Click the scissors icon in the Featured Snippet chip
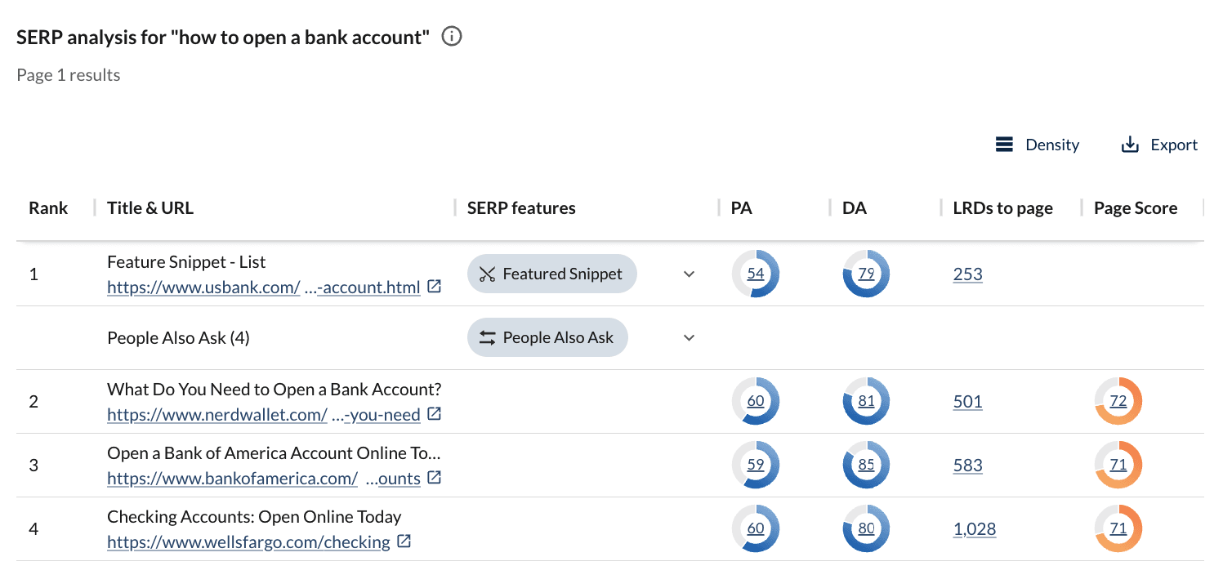 [x=488, y=274]
